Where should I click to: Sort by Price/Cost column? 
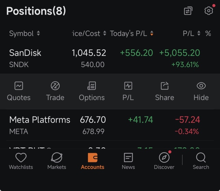point(89,33)
